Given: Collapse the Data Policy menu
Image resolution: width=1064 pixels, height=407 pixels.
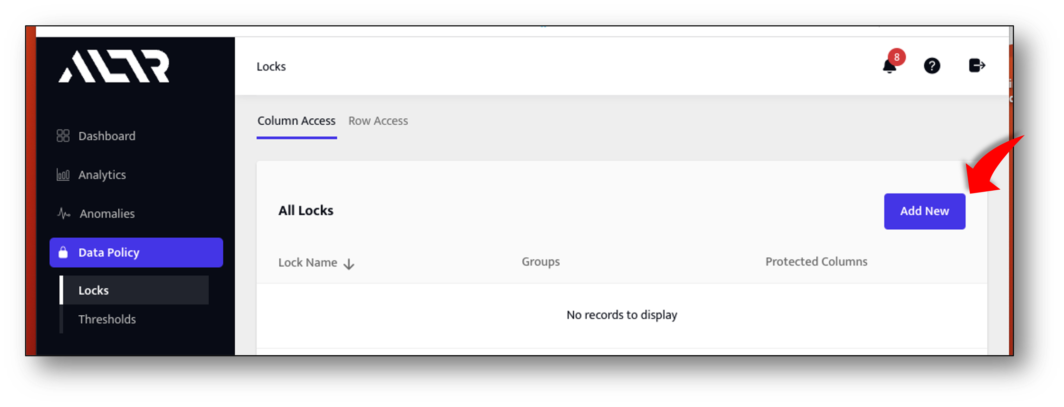Looking at the screenshot, I should (136, 252).
